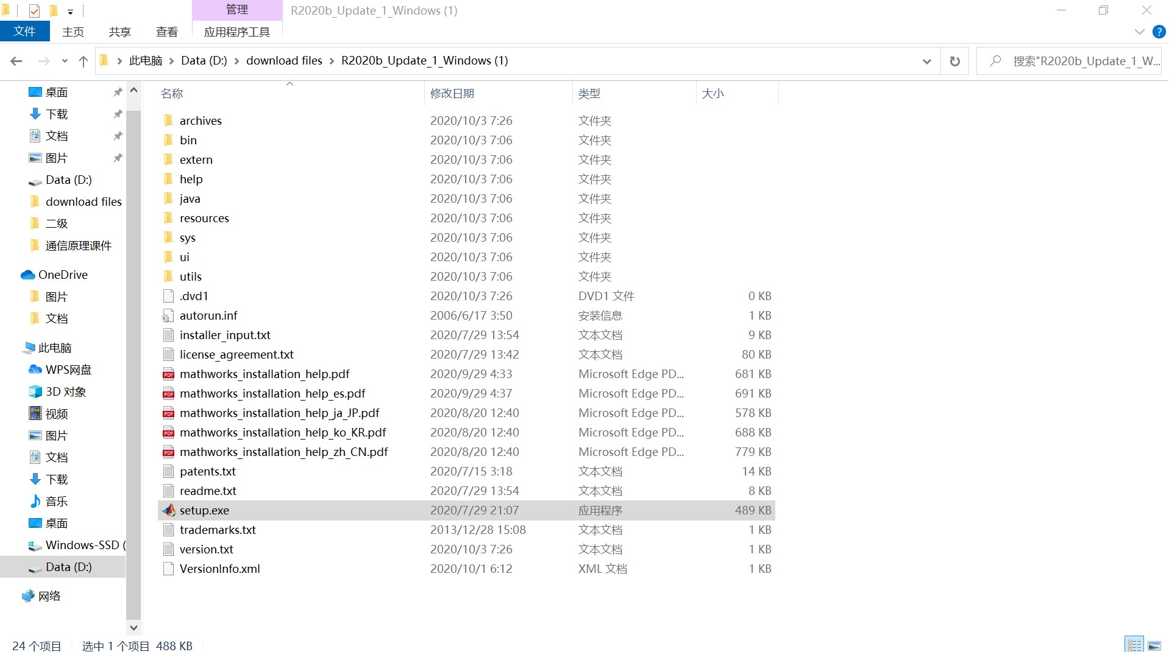Unpin 下载 from quick access

(x=118, y=114)
